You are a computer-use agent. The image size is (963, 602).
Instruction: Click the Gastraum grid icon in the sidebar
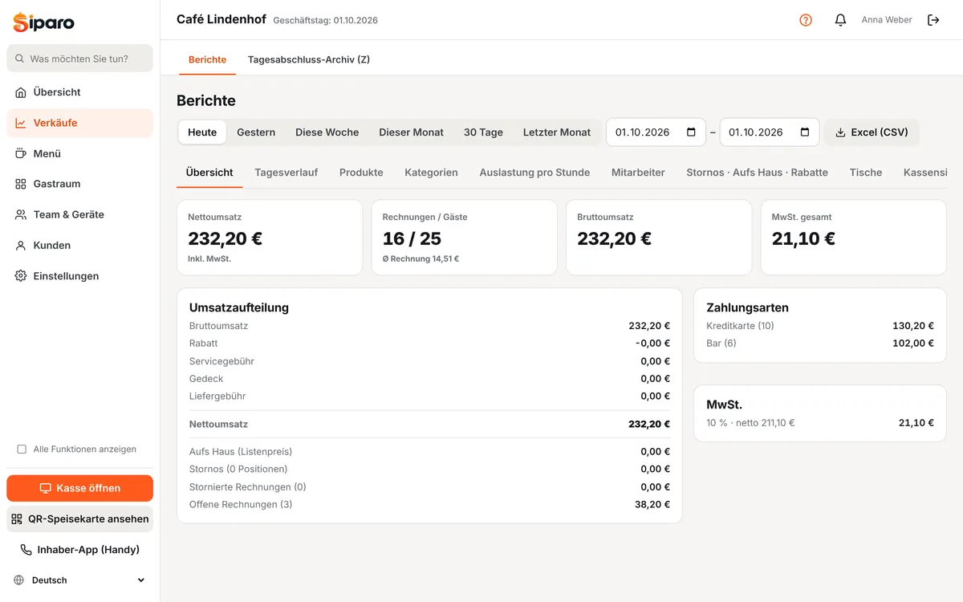[x=21, y=184]
